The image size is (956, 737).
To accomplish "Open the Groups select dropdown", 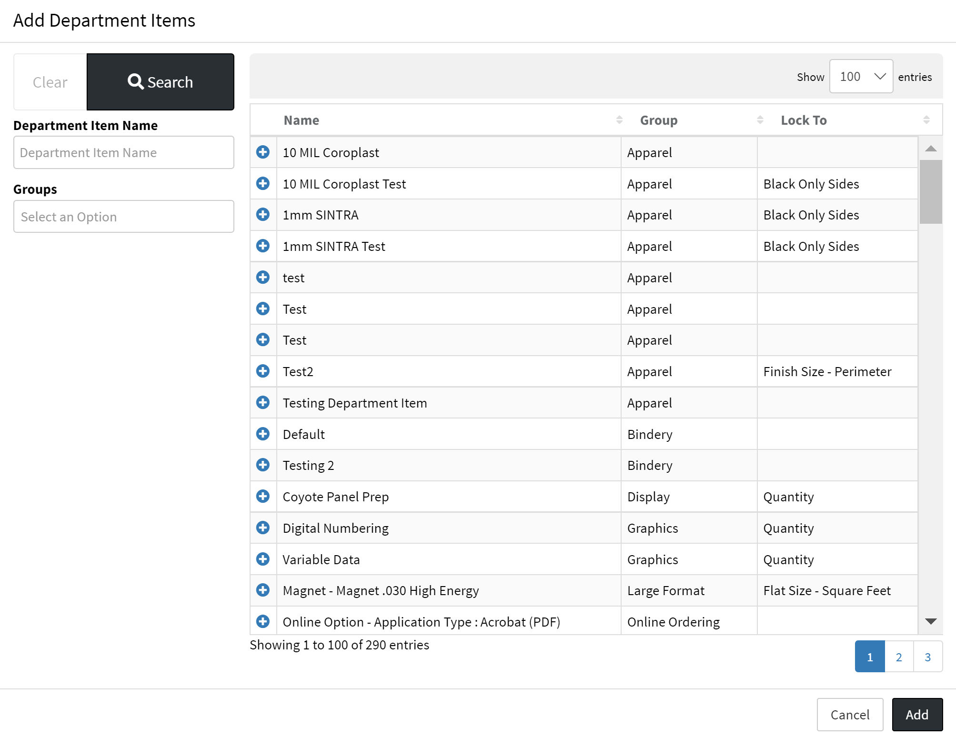I will pos(123,217).
